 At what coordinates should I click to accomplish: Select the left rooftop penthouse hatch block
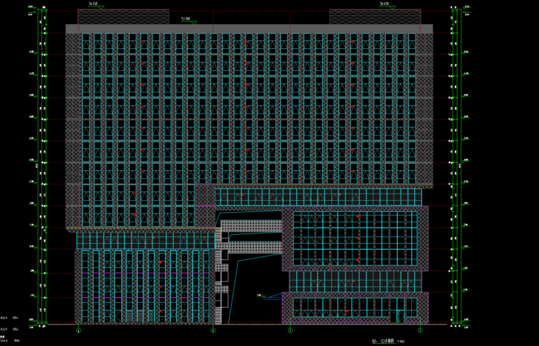tap(123, 17)
